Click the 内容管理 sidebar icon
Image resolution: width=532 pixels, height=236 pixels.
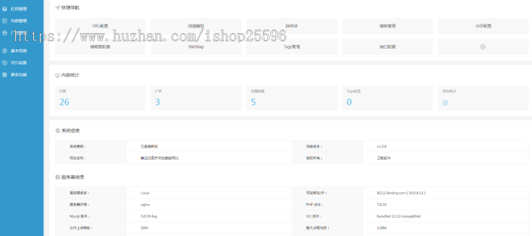4,21
